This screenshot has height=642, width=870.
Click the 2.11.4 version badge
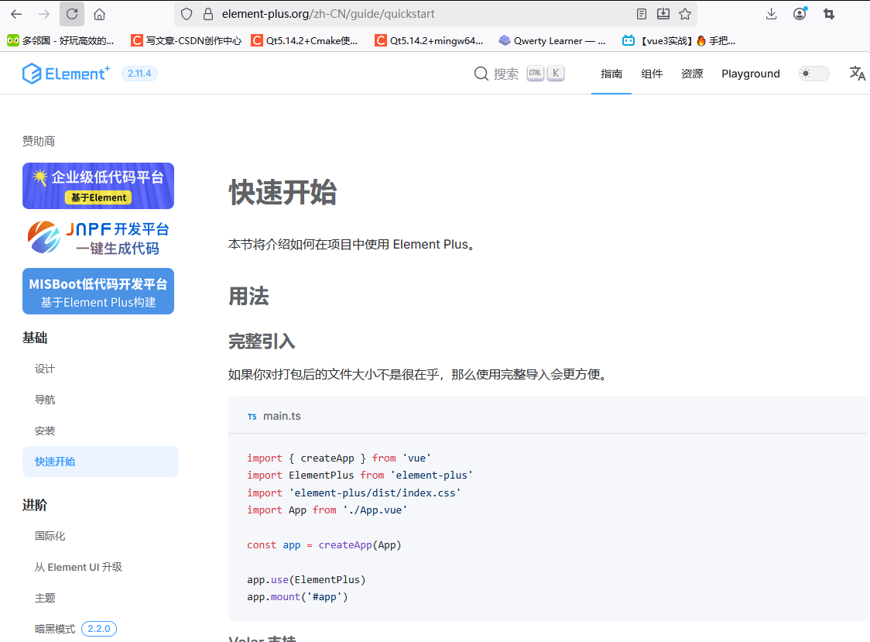139,74
